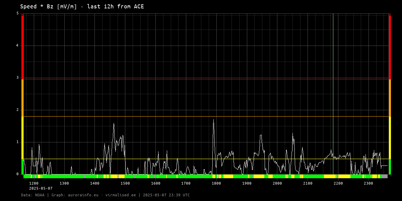The height and width of the screenshot is (201, 402).
Task: Click the x-axis time label "1300"
Action: click(64, 183)
